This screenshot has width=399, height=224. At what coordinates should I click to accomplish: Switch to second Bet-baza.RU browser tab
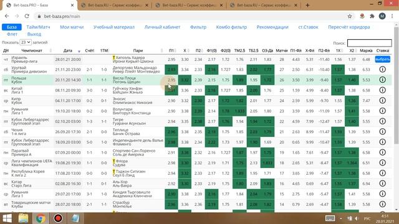(114, 5)
